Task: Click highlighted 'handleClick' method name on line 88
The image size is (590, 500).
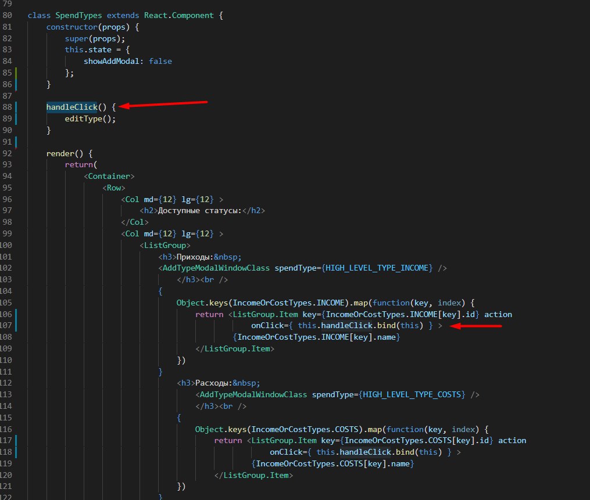Action: (x=72, y=107)
